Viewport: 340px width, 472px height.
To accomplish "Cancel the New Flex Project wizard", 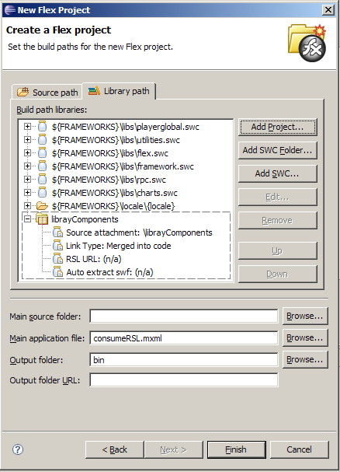I will [299, 449].
